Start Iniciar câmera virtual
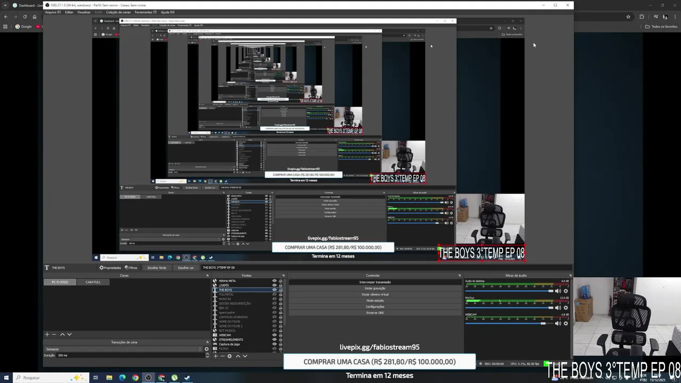The width and height of the screenshot is (681, 383). 375,294
